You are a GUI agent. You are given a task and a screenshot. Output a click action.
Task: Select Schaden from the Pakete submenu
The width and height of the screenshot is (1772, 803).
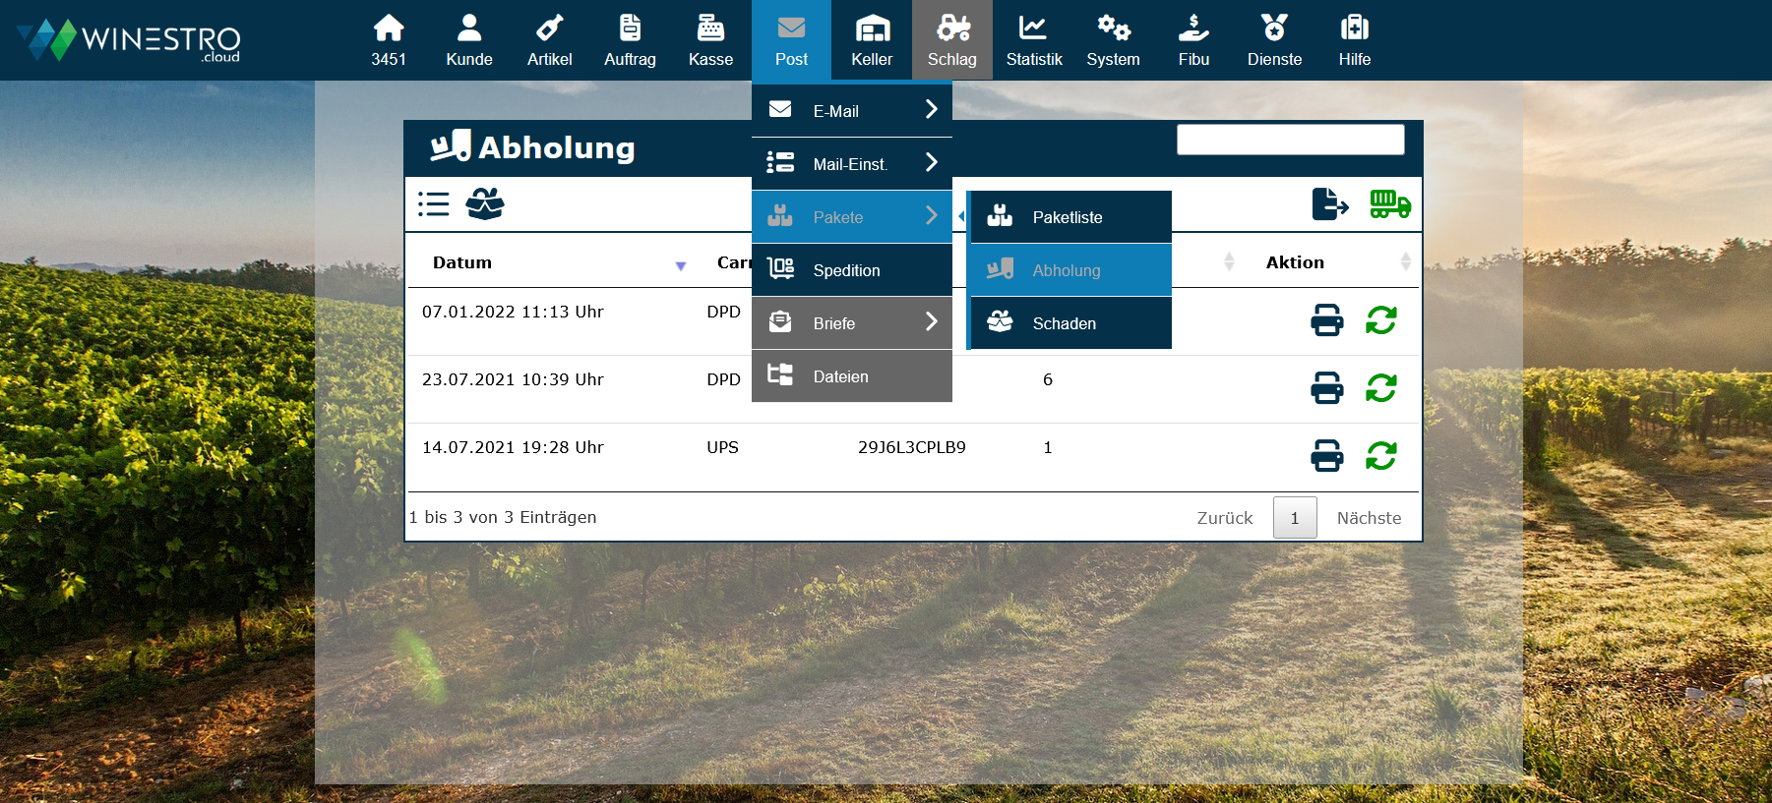coord(1065,323)
